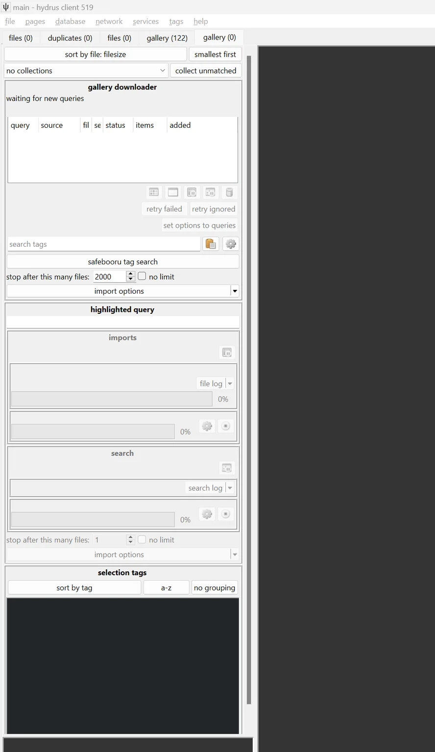The height and width of the screenshot is (752, 435).
Task: Click the stop icon in imports network bar
Action: click(x=225, y=426)
